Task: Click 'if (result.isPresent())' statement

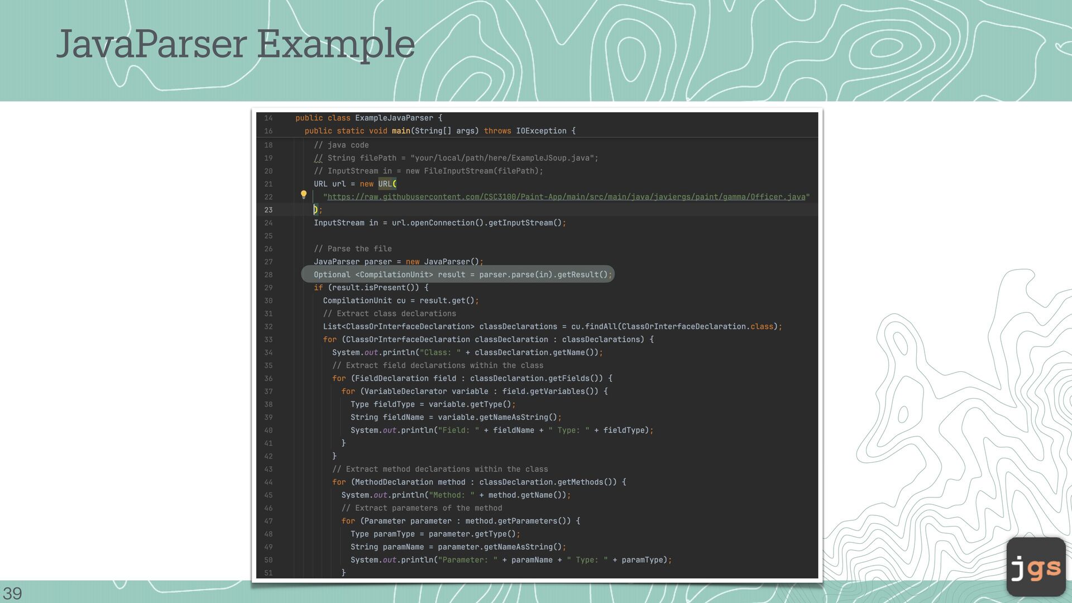Action: coord(371,288)
